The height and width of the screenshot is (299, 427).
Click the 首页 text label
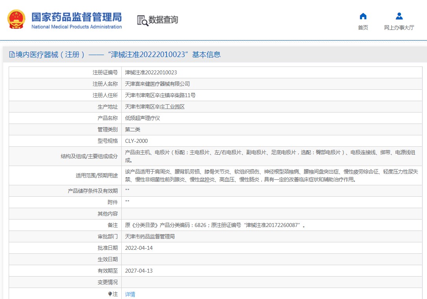coord(363,28)
